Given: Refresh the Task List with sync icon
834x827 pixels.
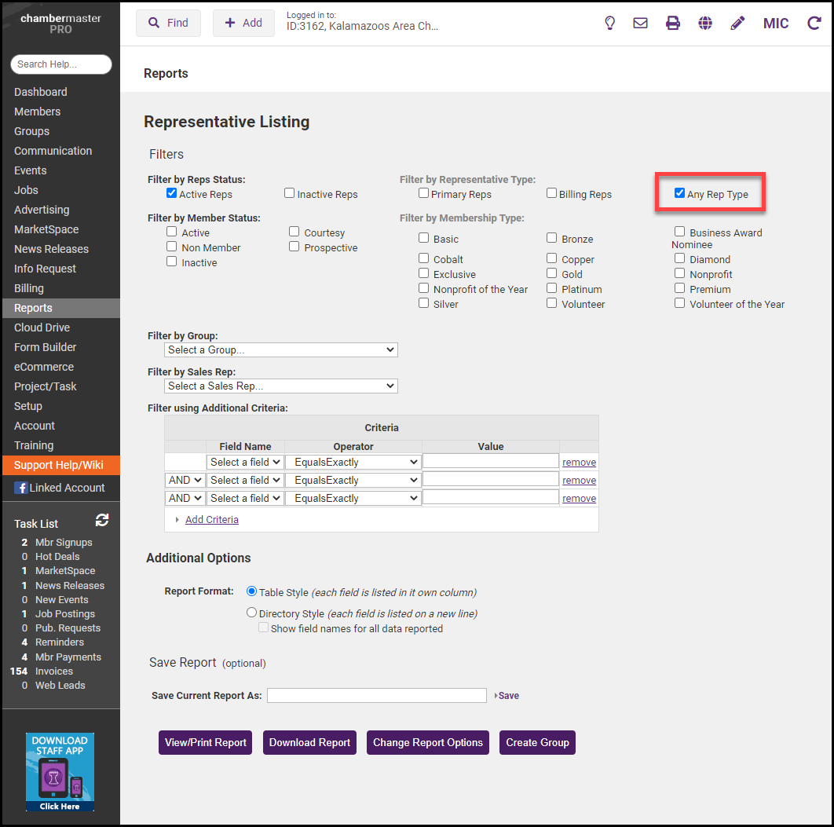Looking at the screenshot, I should point(102,520).
